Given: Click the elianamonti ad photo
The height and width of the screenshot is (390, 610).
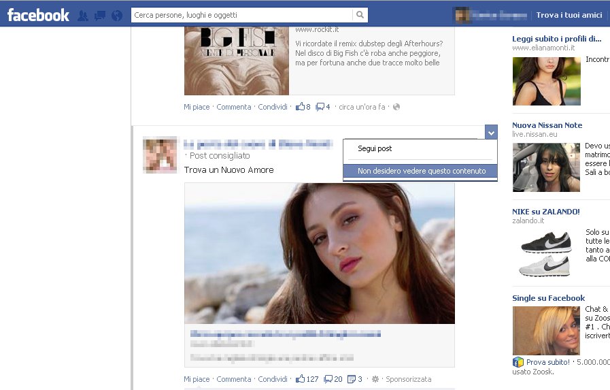Looking at the screenshot, I should [x=547, y=82].
